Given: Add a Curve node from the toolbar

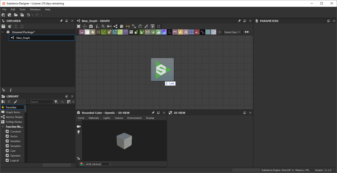Looking at the screenshot, I should 103,32.
